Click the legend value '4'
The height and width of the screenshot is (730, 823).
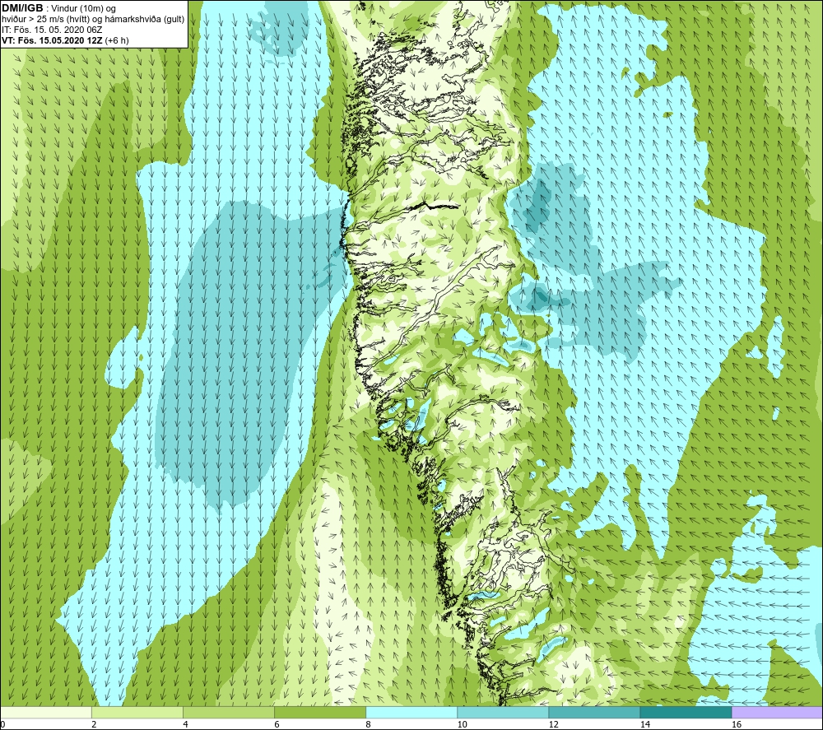pos(185,724)
